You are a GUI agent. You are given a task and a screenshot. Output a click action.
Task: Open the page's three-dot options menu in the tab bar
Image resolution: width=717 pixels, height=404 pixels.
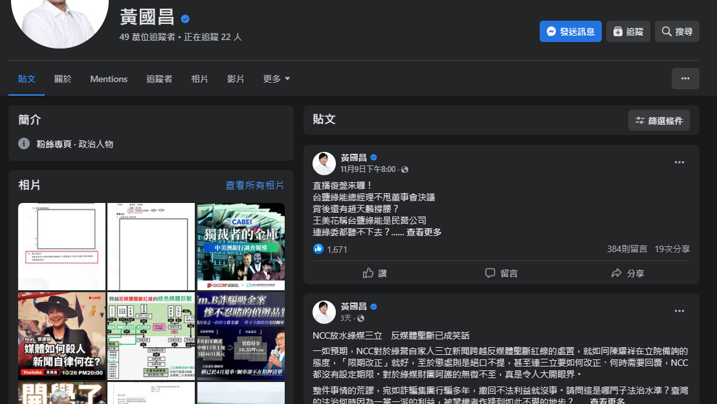pyautogui.click(x=685, y=79)
